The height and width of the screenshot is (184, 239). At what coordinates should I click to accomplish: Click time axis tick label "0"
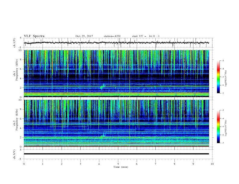(24, 164)
